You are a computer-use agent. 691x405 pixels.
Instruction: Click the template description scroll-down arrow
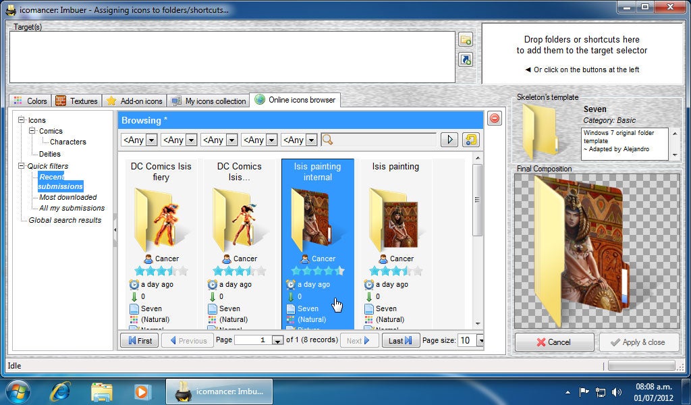(675, 155)
